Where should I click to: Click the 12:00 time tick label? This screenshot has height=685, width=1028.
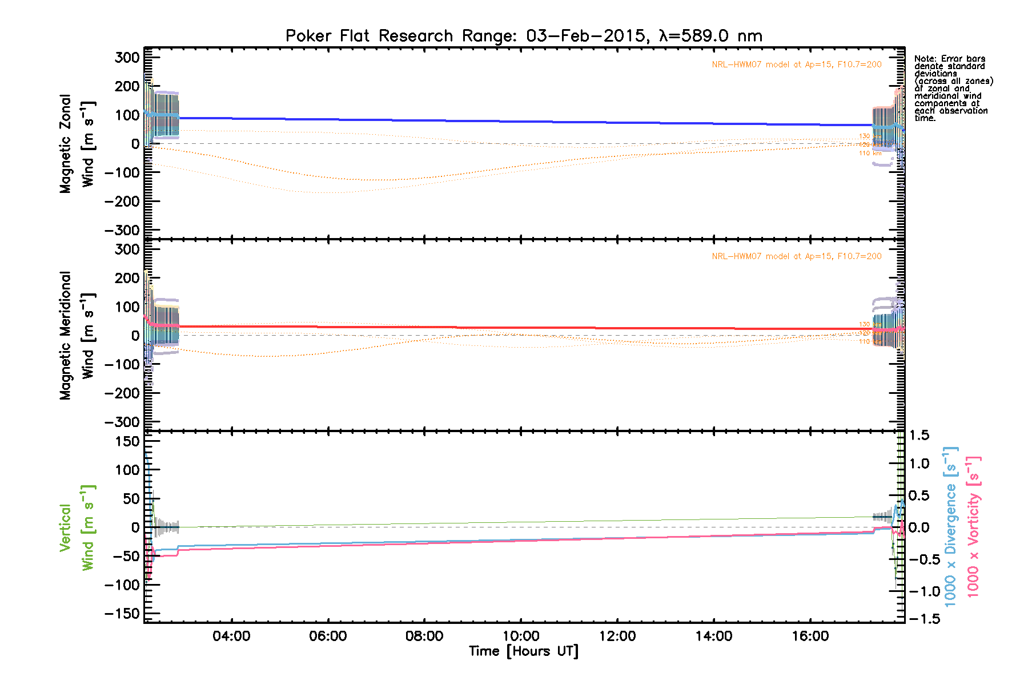point(617,636)
